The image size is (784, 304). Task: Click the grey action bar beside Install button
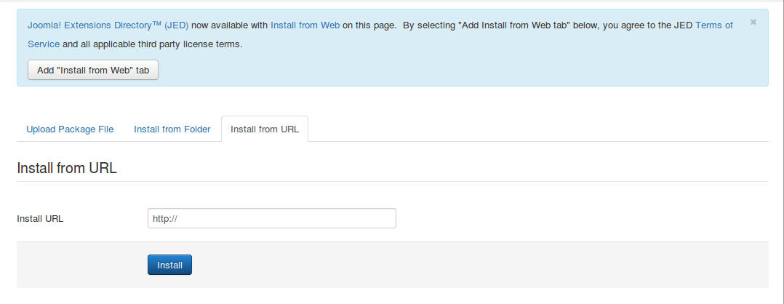[473, 265]
